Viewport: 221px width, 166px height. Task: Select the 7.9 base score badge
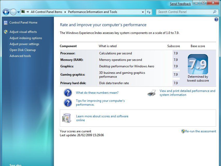coord(198,64)
